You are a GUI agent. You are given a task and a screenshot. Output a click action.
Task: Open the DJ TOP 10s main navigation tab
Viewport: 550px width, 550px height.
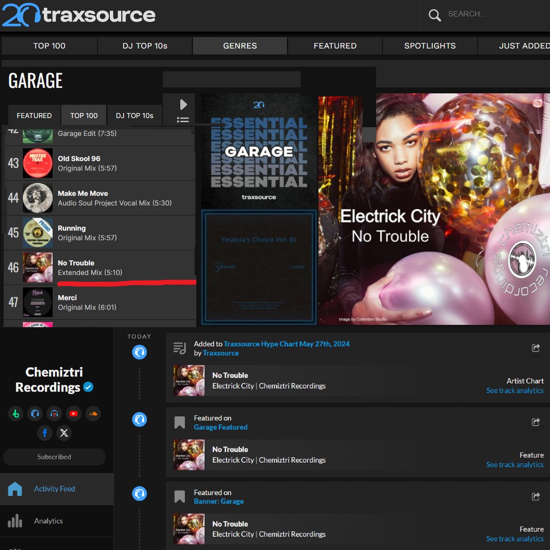pyautogui.click(x=145, y=46)
